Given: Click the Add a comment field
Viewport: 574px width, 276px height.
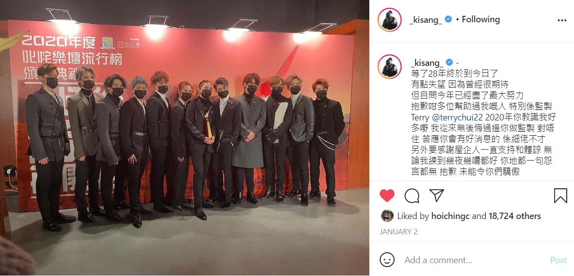Looking at the screenshot, I should pos(474,260).
